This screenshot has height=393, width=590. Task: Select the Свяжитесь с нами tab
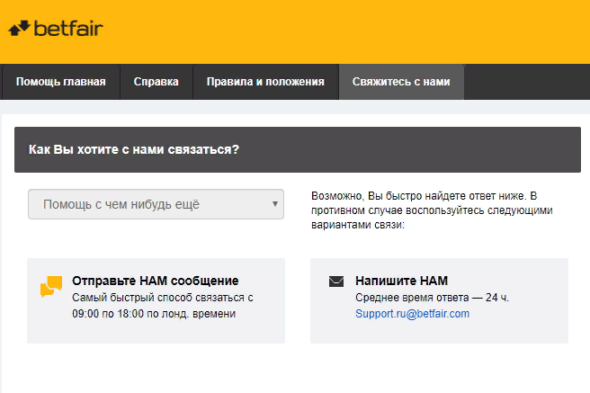click(401, 82)
